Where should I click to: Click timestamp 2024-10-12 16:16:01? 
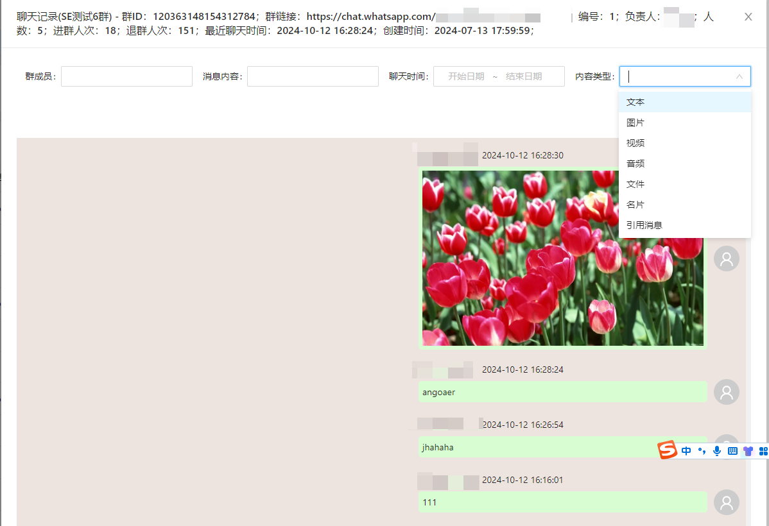[523, 480]
